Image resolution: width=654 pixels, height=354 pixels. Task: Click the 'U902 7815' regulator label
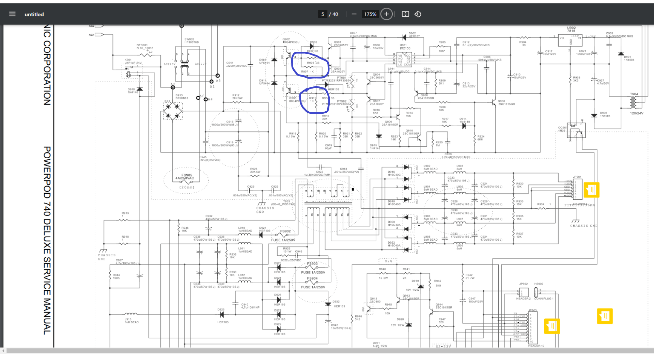(571, 29)
